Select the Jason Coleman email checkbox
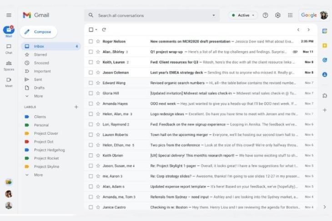 pos(91,73)
